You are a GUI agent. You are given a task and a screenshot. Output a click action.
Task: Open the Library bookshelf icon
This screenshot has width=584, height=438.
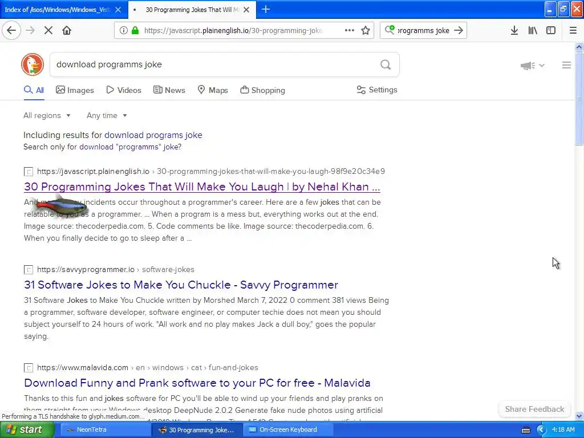[533, 30]
